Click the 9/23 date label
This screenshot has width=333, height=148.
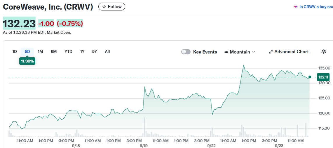(x=279, y=146)
